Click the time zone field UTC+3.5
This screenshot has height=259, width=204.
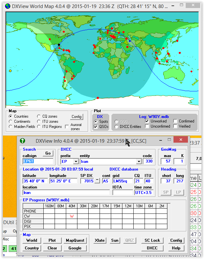(x=144, y=192)
